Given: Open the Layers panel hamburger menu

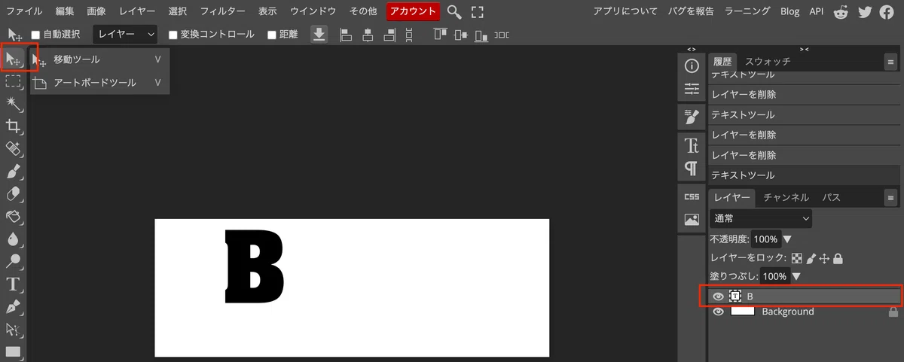Looking at the screenshot, I should (x=890, y=198).
